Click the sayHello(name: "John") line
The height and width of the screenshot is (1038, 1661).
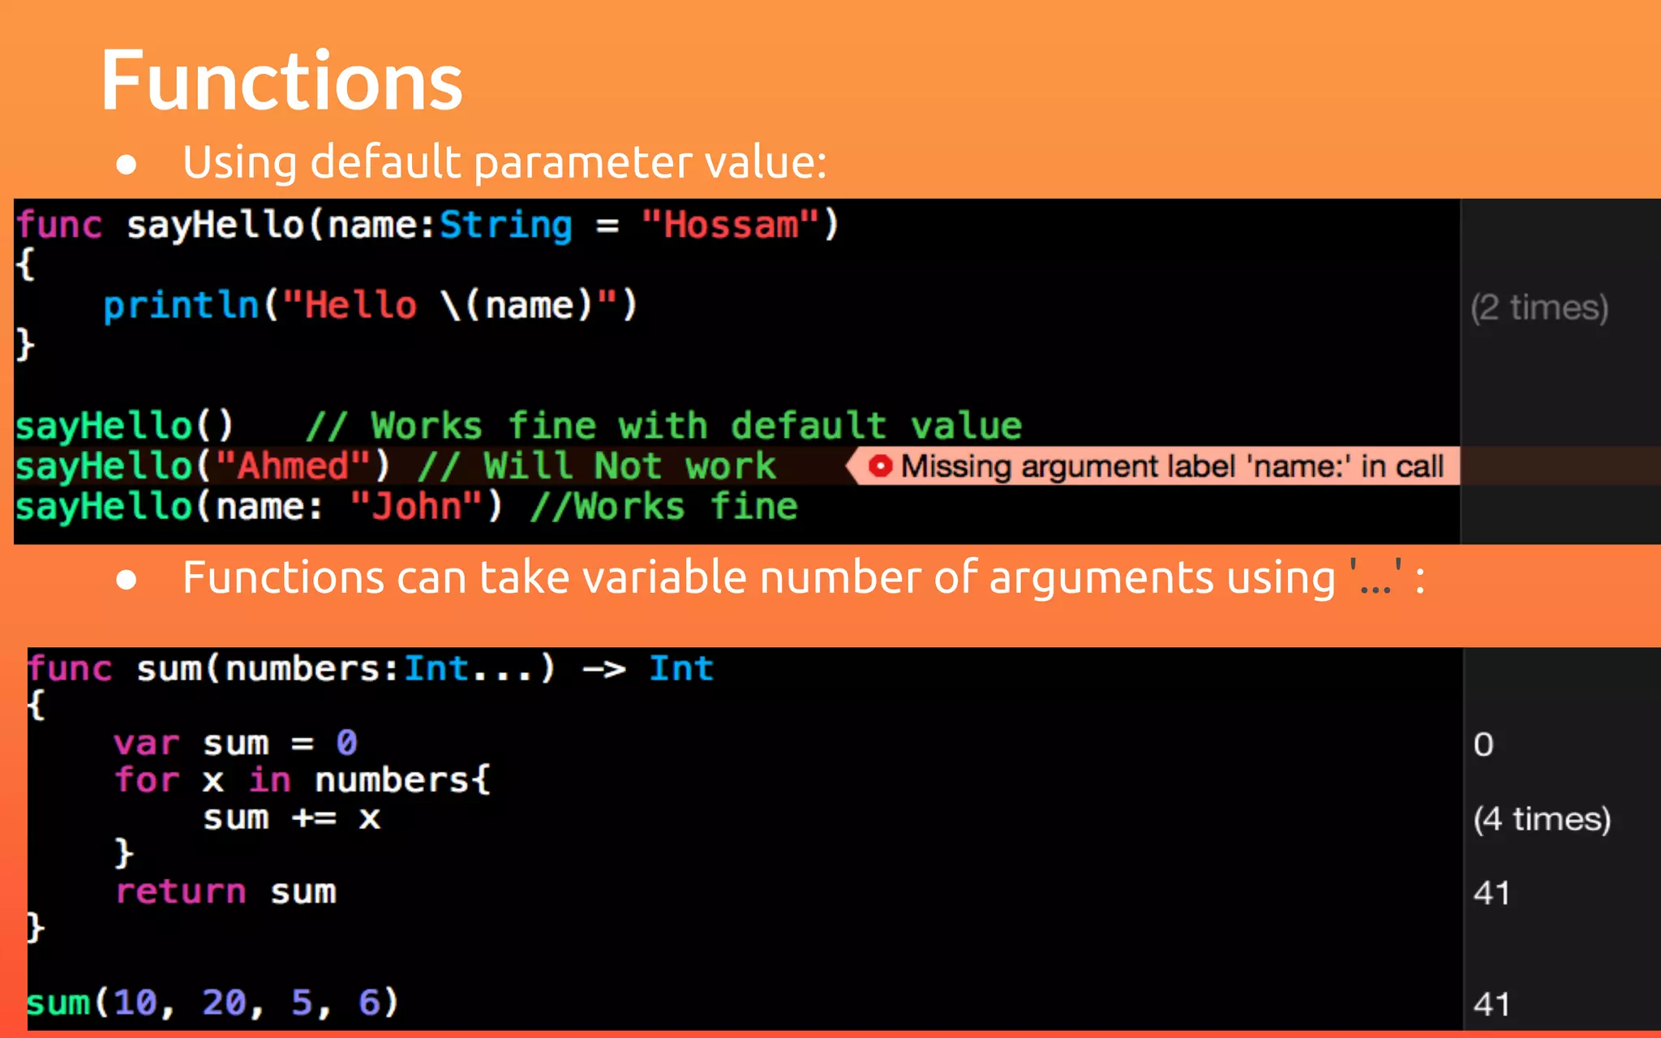pyautogui.click(x=406, y=507)
